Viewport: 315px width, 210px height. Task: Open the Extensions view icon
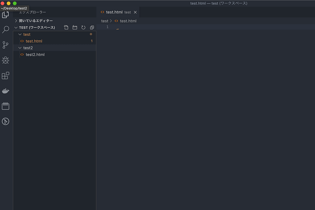[x=6, y=75]
